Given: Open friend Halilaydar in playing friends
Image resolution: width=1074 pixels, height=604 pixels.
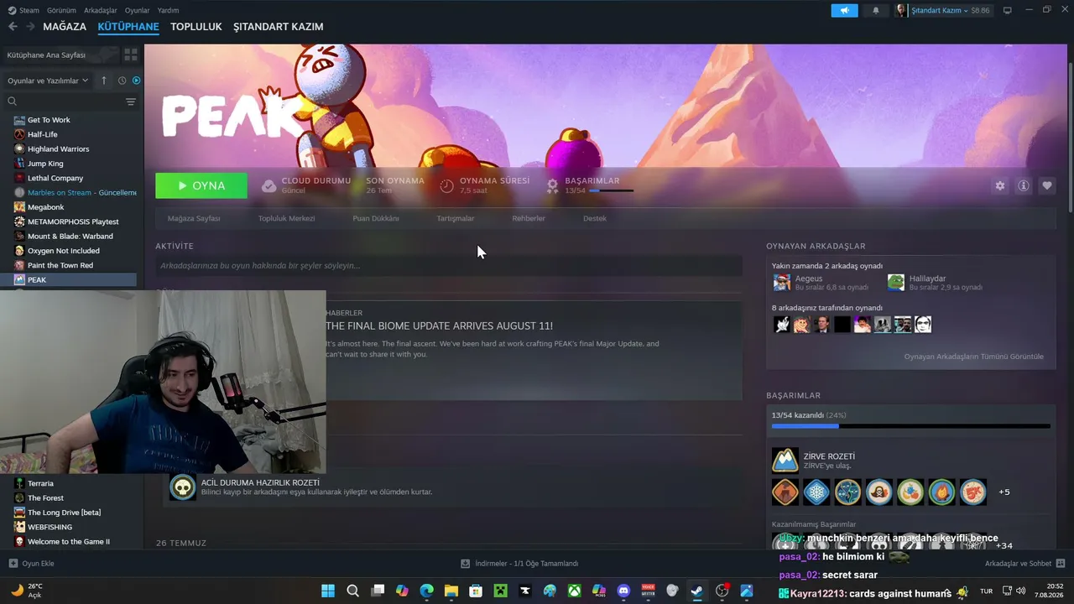Looking at the screenshot, I should [935, 283].
